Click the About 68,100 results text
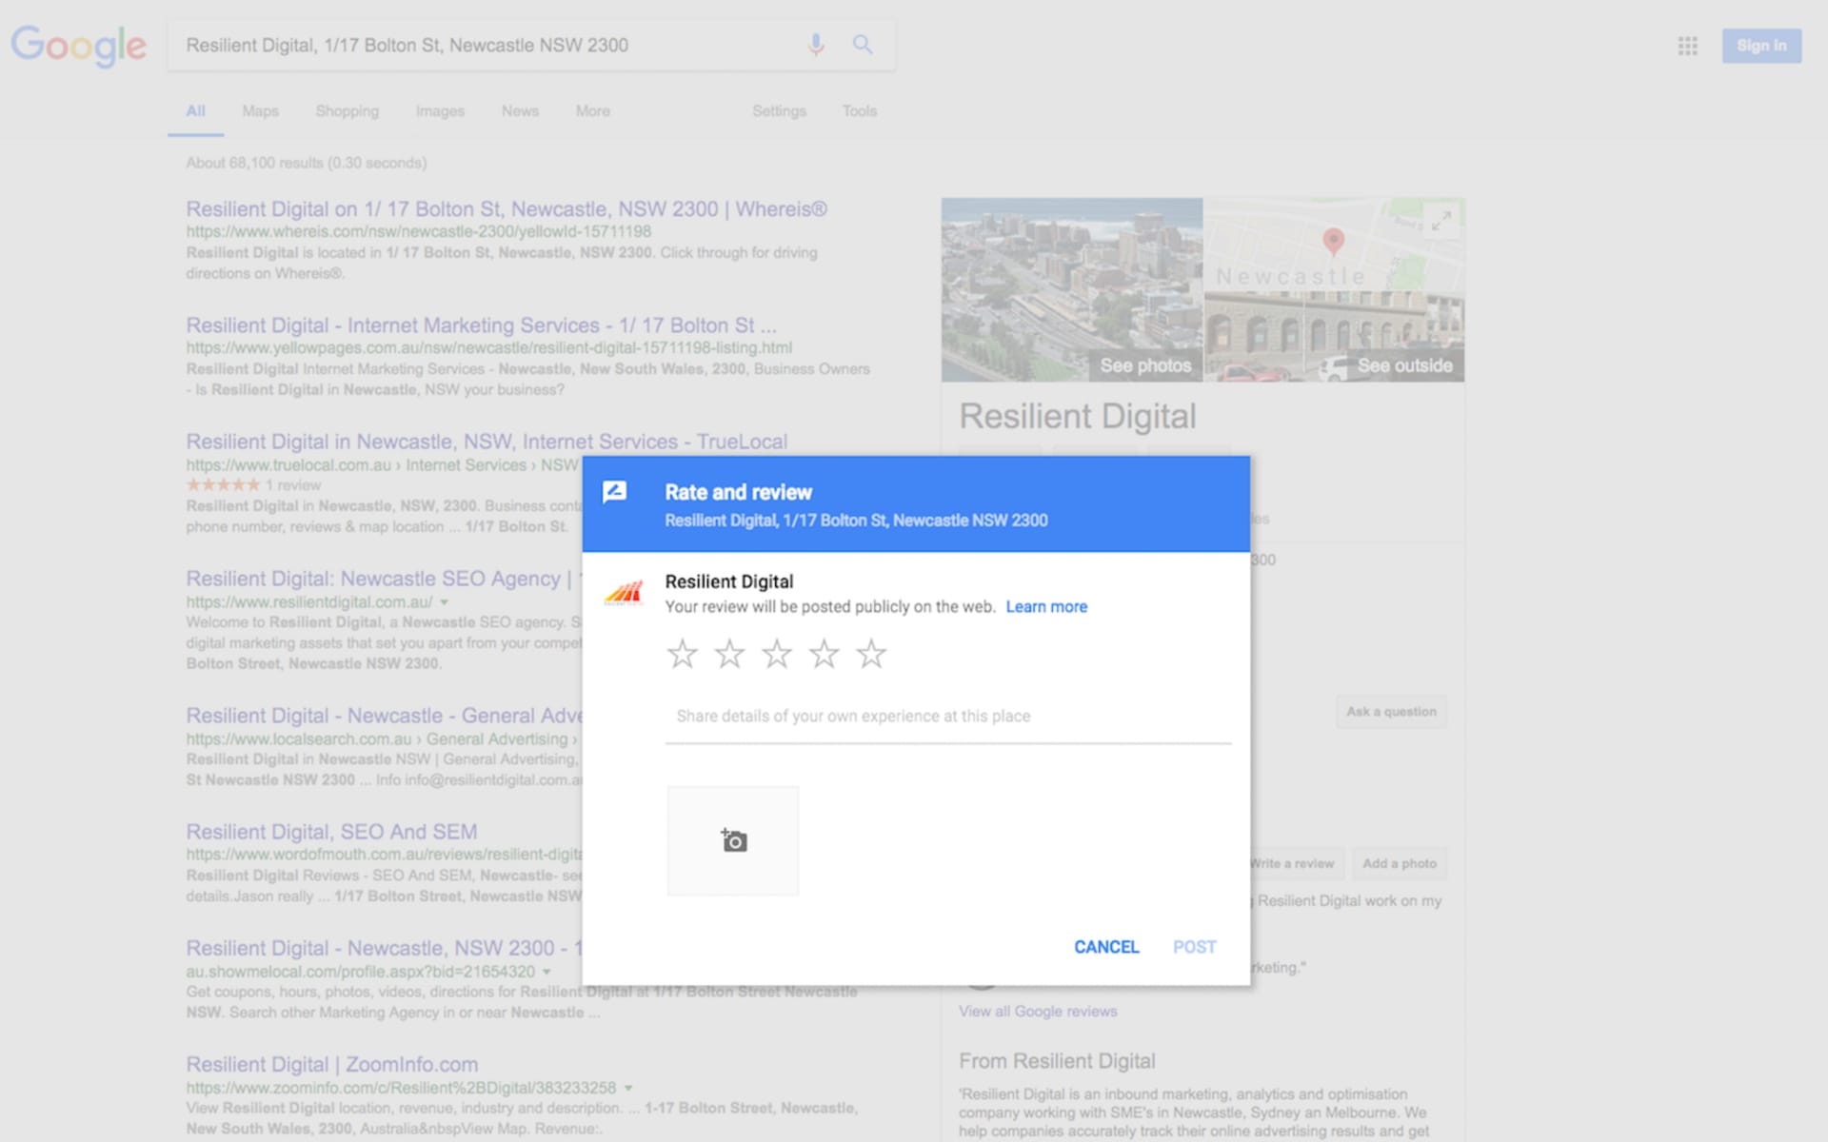Viewport: 1828px width, 1142px height. click(x=306, y=163)
